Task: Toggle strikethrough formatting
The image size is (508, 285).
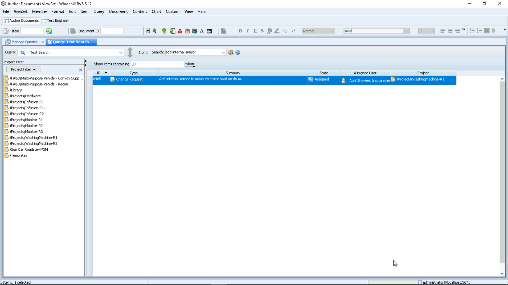Action: pos(262,31)
